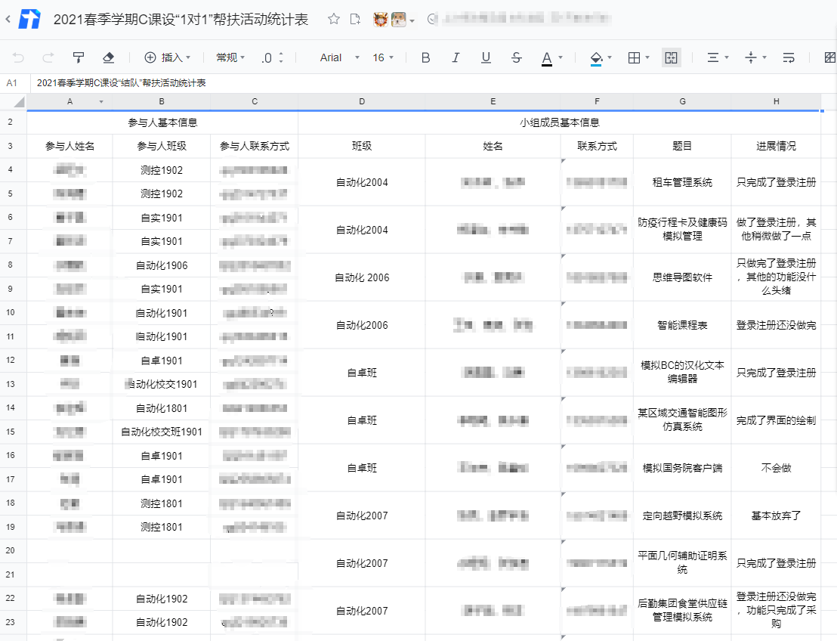Image resolution: width=837 pixels, height=641 pixels.
Task: Click the merge cells icon
Action: tap(670, 57)
